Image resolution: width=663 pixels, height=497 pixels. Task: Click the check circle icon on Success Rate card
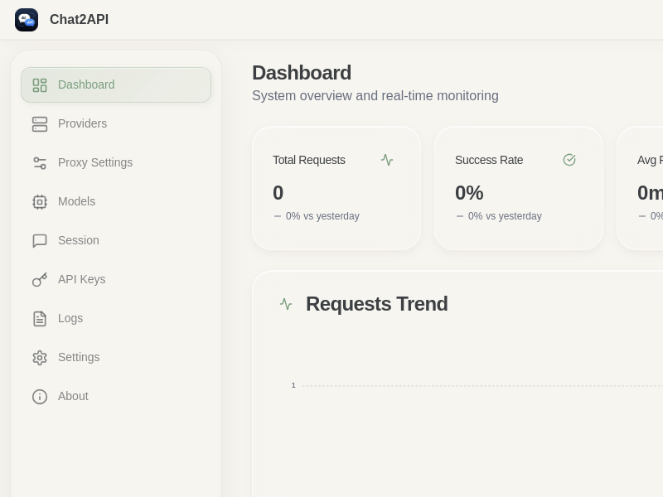(x=569, y=160)
